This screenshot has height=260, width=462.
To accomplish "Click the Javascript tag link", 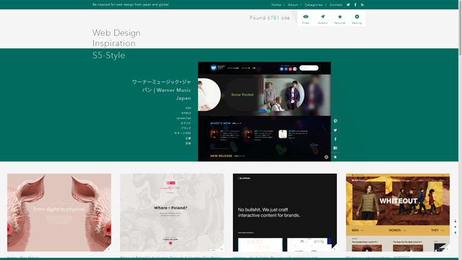I will 184,118.
